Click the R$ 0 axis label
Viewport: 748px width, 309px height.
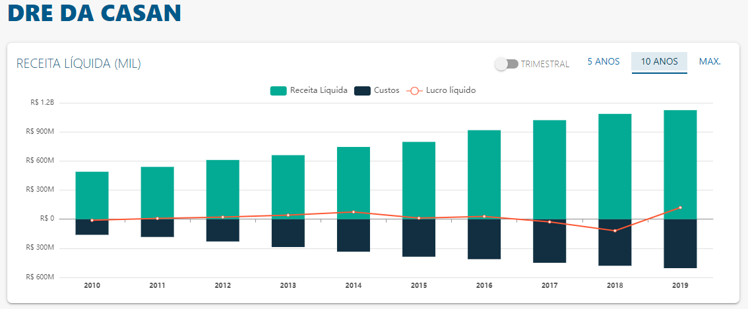47,219
